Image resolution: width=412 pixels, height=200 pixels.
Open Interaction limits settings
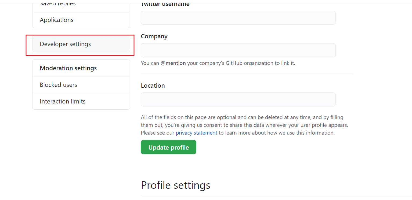pyautogui.click(x=81, y=101)
